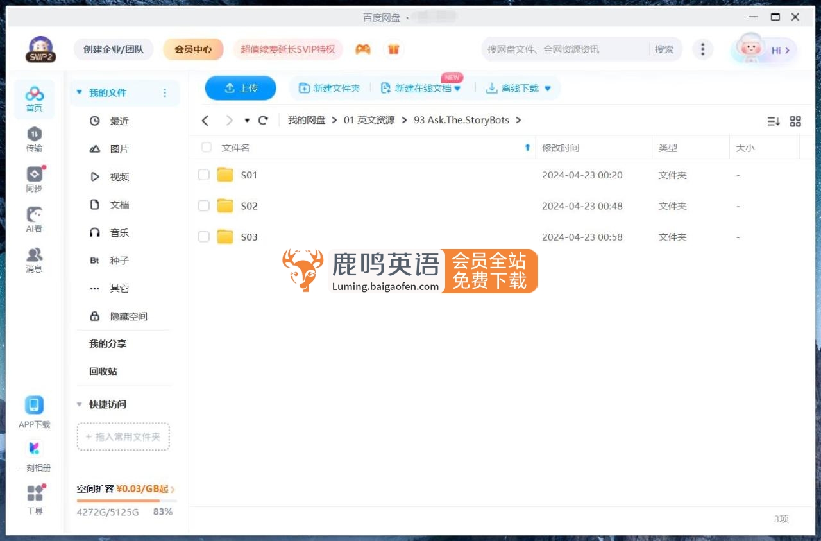Image resolution: width=821 pixels, height=541 pixels.
Task: Click the 上传 upload button
Action: pyautogui.click(x=241, y=88)
